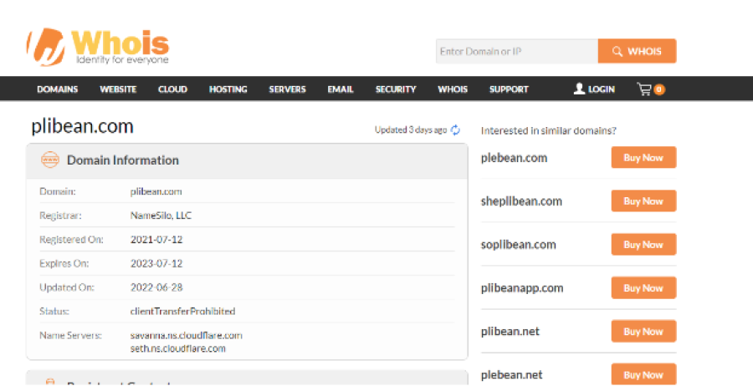This screenshot has height=386, width=753.
Task: Buy Now for sheplibean.com
Action: tap(643, 201)
